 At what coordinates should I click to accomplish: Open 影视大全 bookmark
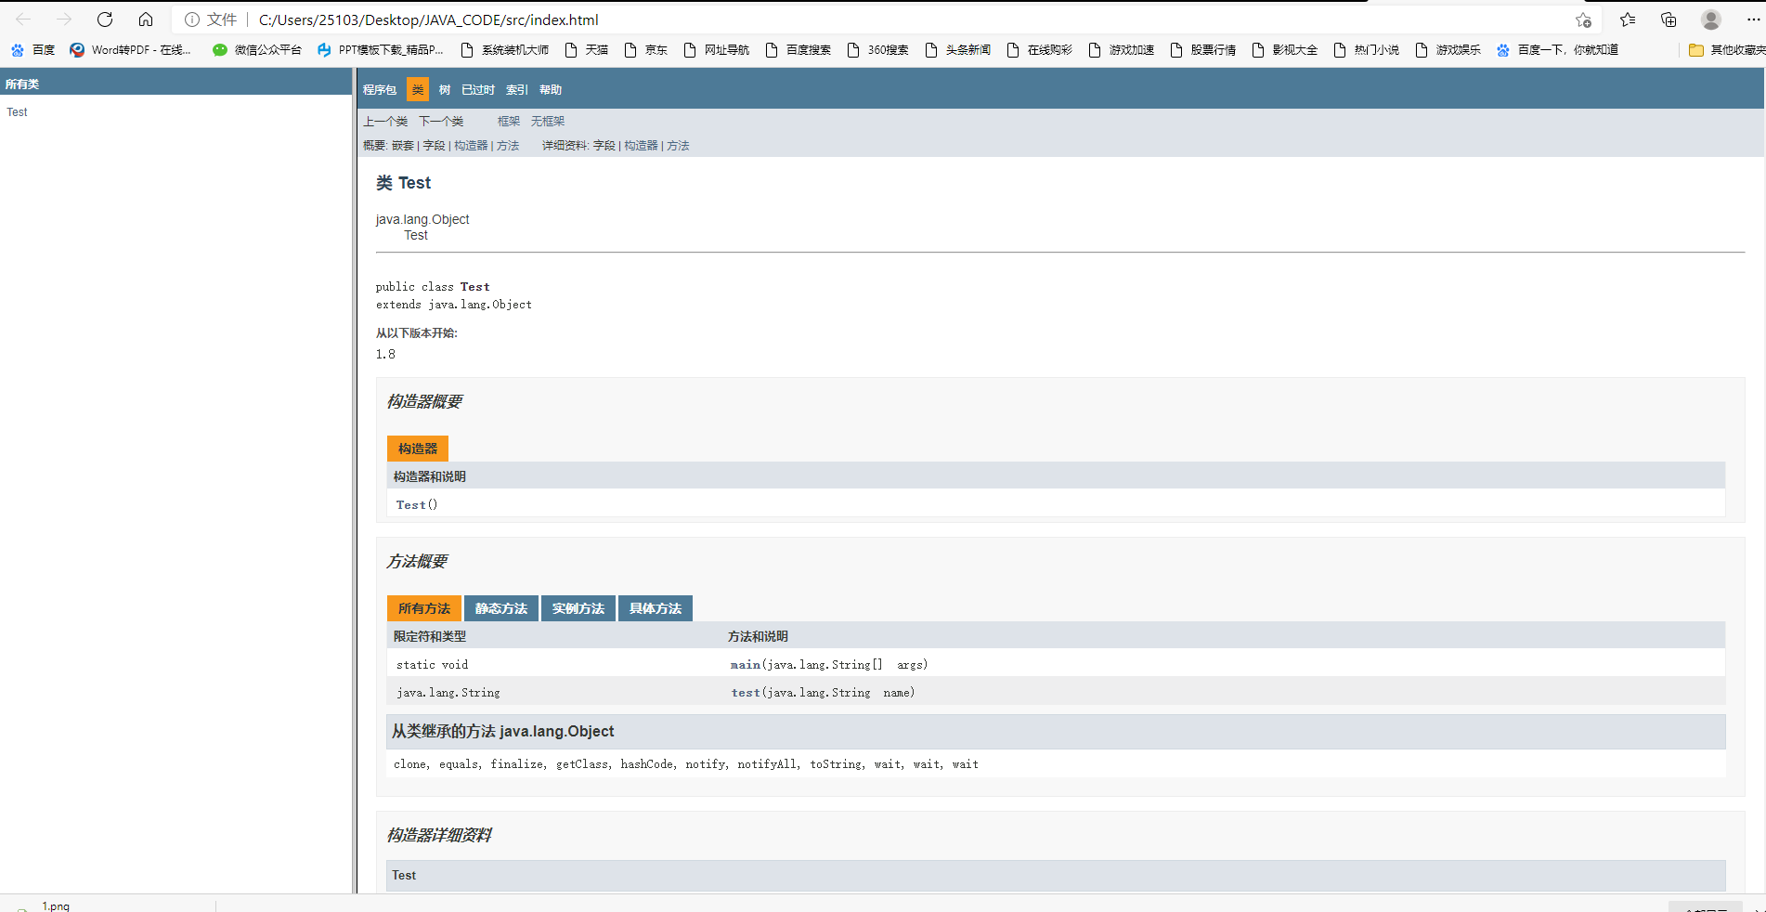[x=1284, y=50]
